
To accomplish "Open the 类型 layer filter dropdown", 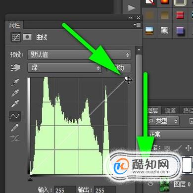I will [163, 121].
